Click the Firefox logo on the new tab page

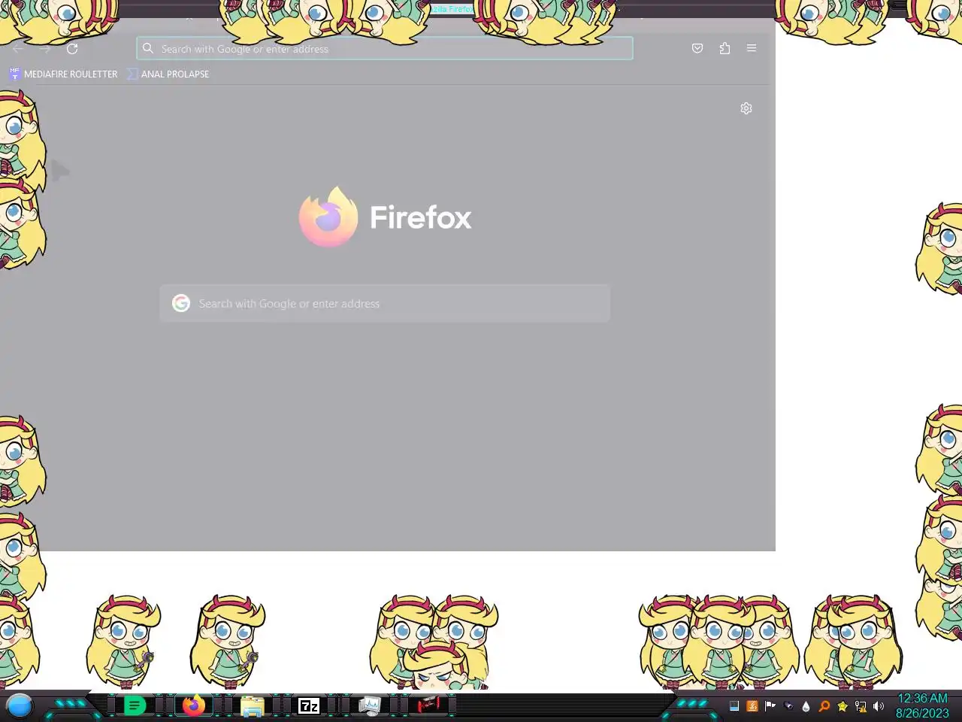pyautogui.click(x=328, y=217)
